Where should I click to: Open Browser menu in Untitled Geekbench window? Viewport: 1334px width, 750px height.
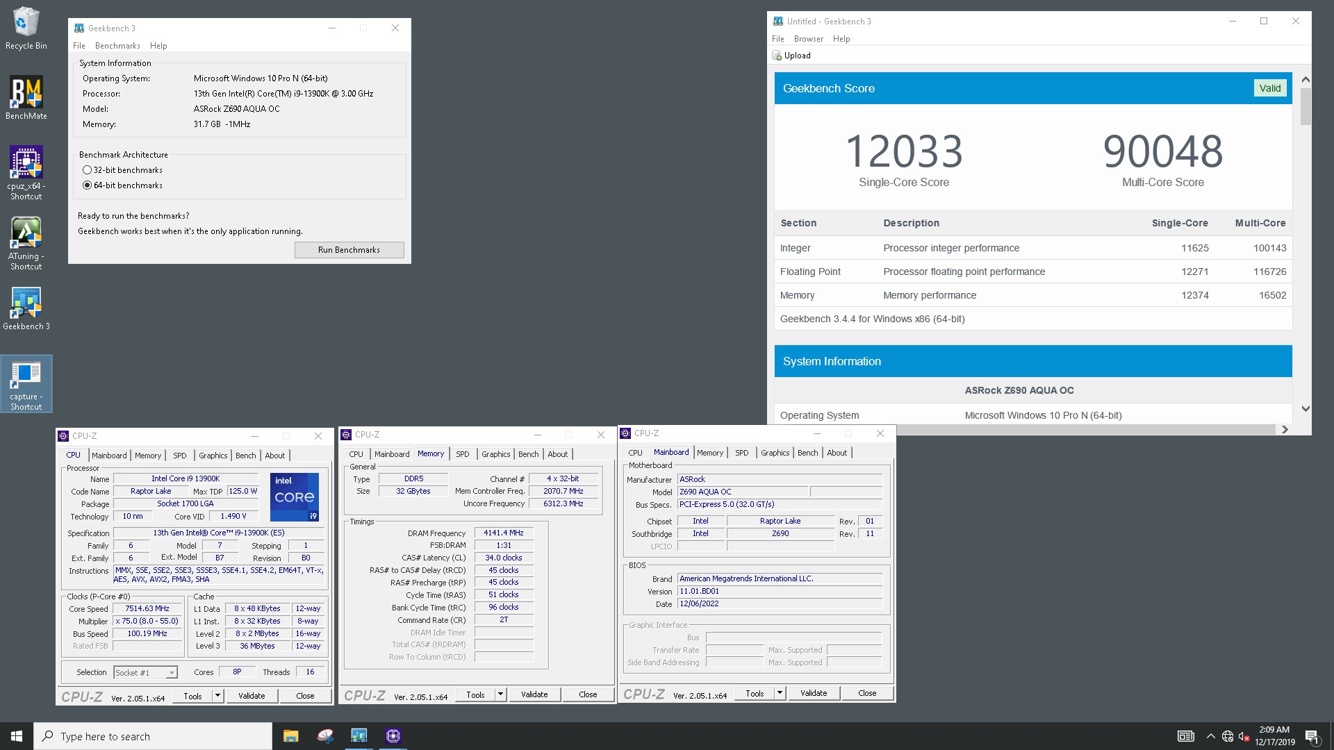point(809,39)
